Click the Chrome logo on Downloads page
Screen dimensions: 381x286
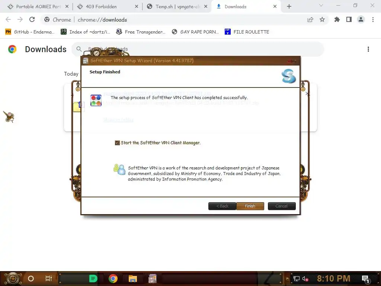coord(12,49)
